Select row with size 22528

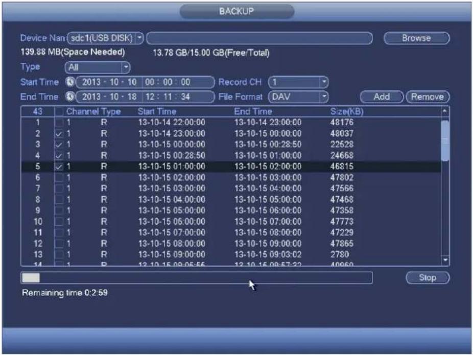click(x=231, y=145)
